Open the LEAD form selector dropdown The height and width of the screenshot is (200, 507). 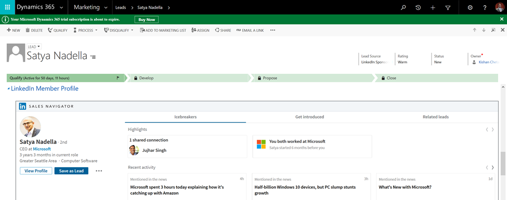pyautogui.click(x=34, y=47)
